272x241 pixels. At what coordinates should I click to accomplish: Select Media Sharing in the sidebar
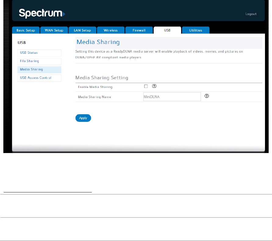point(39,70)
